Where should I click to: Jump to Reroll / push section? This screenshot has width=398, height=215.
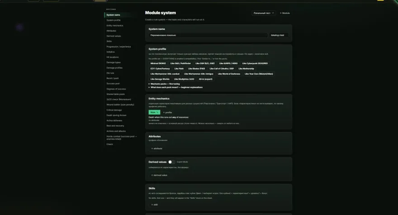pos(113,78)
